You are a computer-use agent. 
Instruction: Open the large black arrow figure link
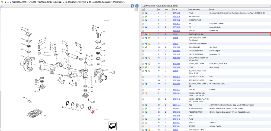(x=112, y=126)
